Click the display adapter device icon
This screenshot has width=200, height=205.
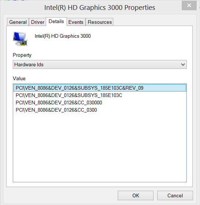20,39
